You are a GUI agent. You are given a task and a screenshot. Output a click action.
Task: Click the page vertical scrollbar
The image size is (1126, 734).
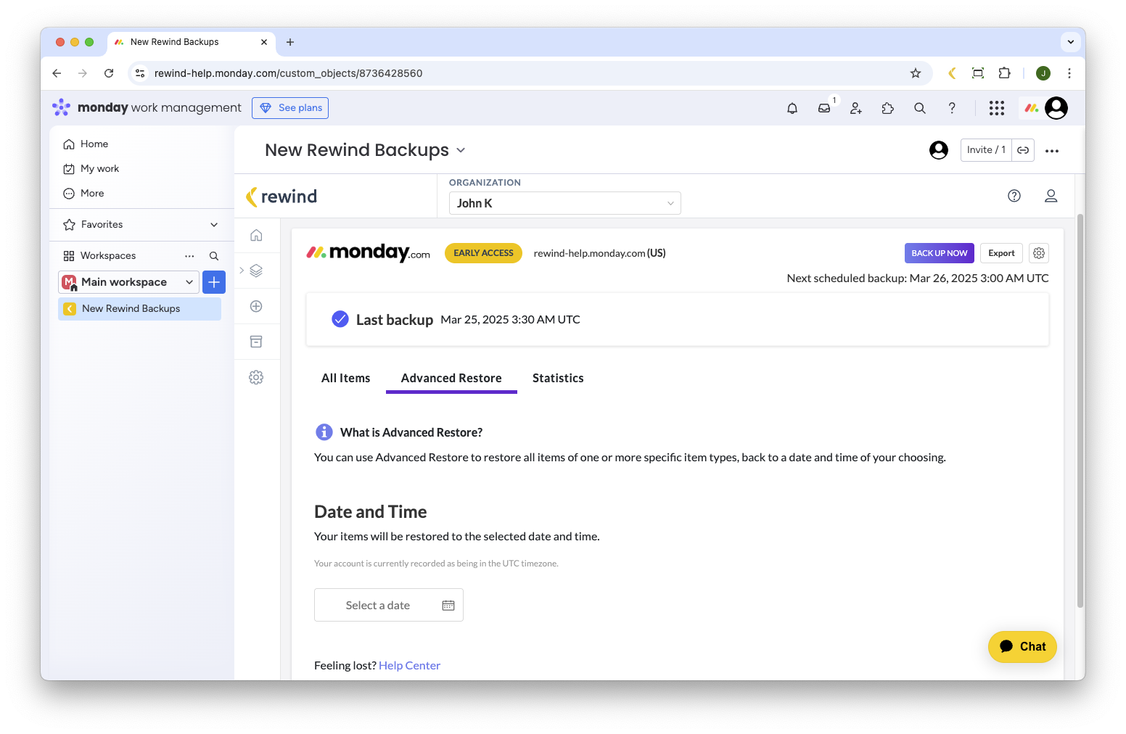(x=1080, y=411)
